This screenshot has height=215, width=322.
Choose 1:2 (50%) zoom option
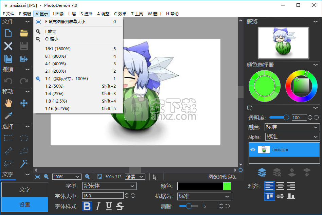78,86
